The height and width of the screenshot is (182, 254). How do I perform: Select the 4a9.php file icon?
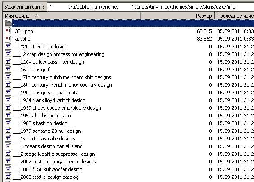pos(8,39)
